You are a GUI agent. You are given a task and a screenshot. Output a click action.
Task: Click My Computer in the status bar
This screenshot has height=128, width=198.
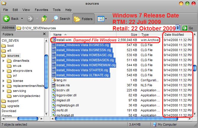(x=165, y=124)
